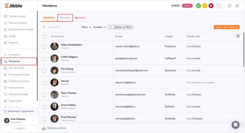Stop the timer with the red button
Screen dimensions: 245x133
pos(211,6)
